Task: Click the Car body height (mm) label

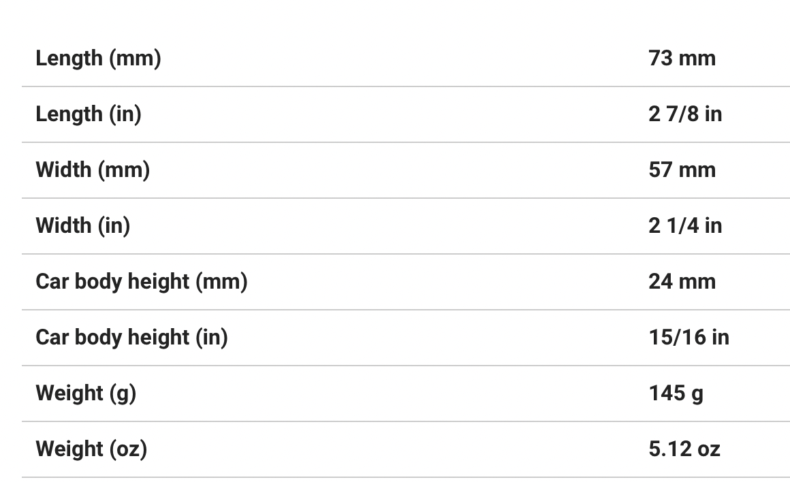Action: click(141, 282)
